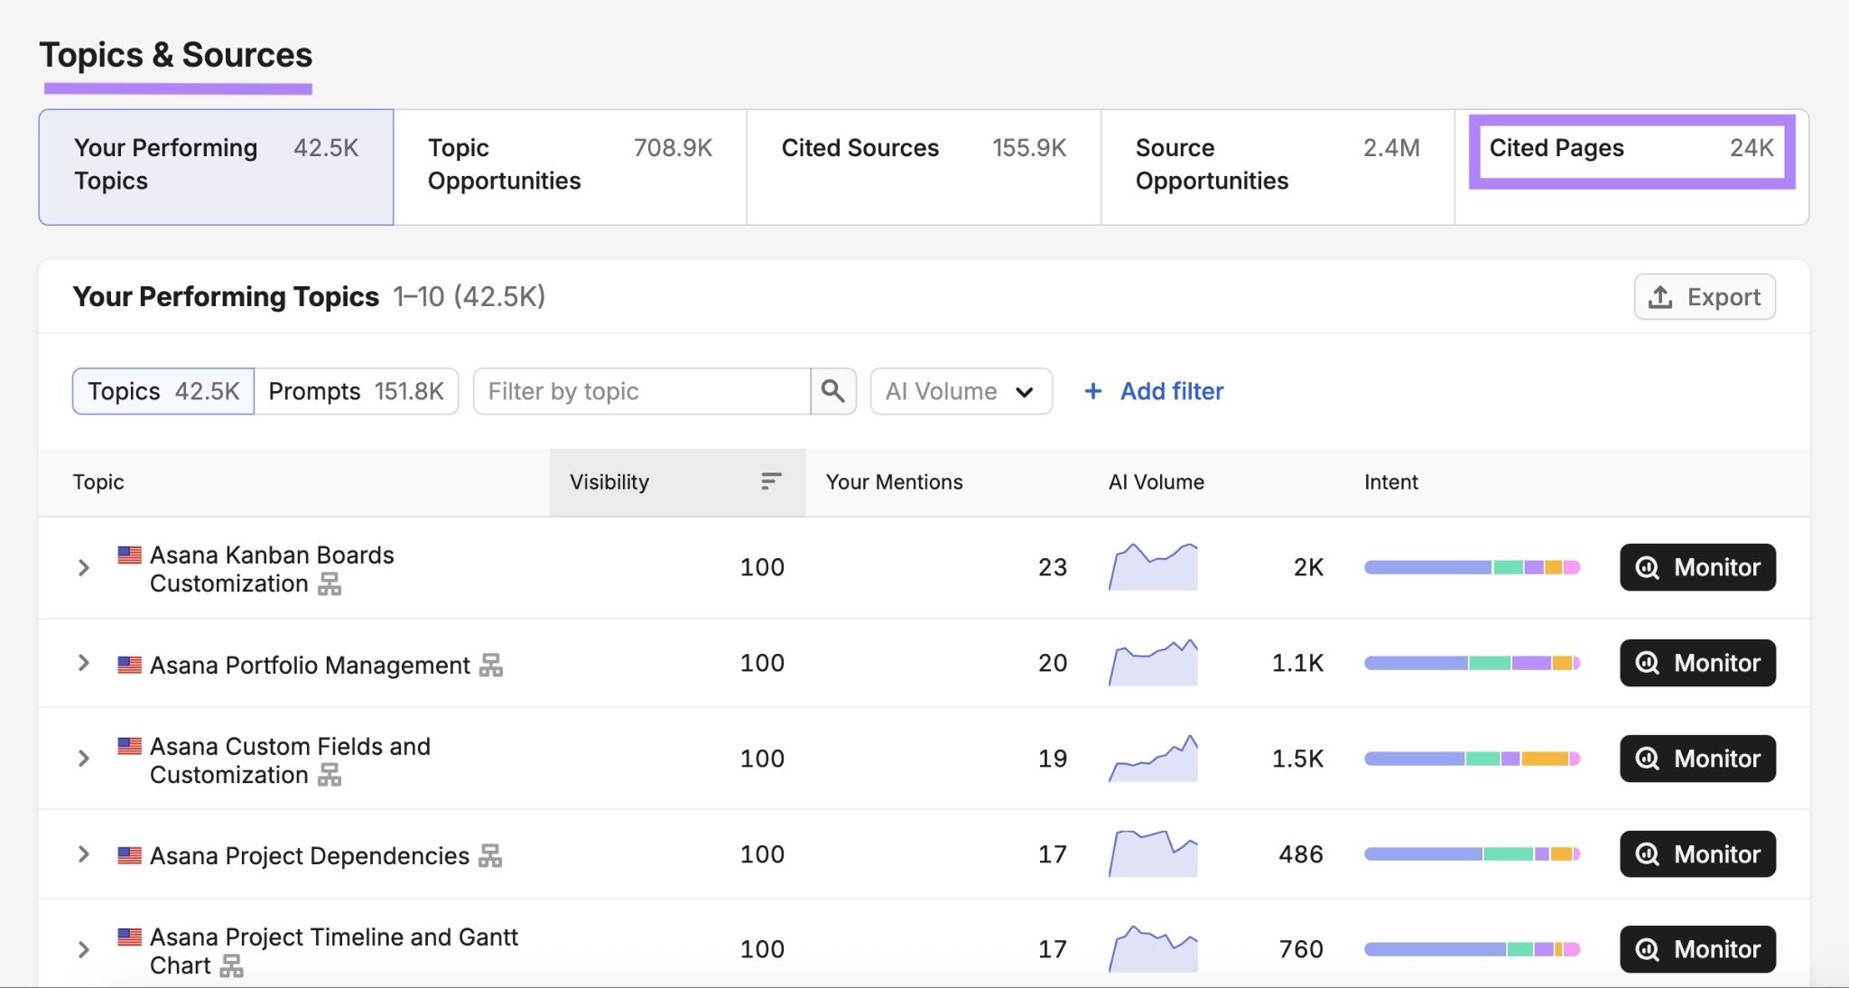
Task: Open the AI Volume filter dropdown
Action: [961, 391]
